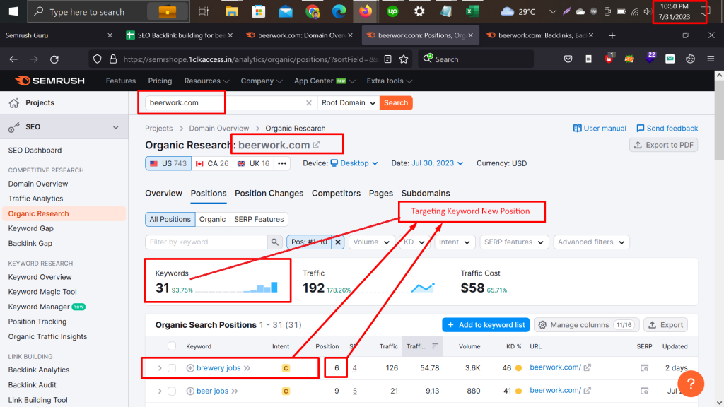
Task: Open File Explorer from the taskbar
Action: pos(232,11)
